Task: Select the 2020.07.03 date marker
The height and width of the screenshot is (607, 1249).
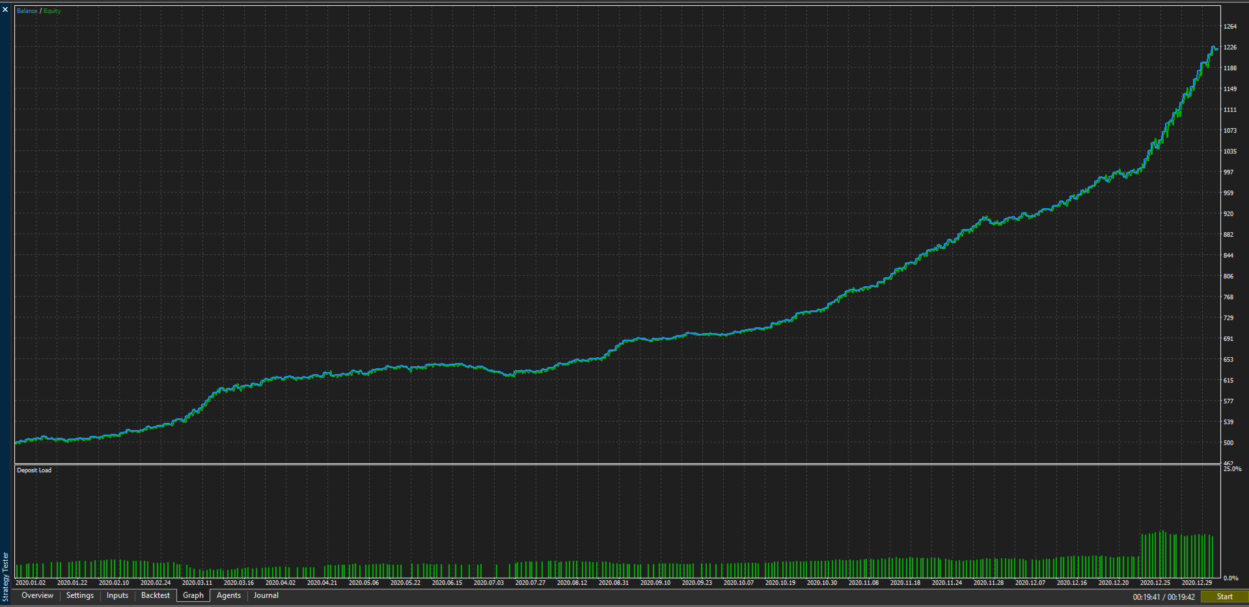Action: (x=489, y=583)
